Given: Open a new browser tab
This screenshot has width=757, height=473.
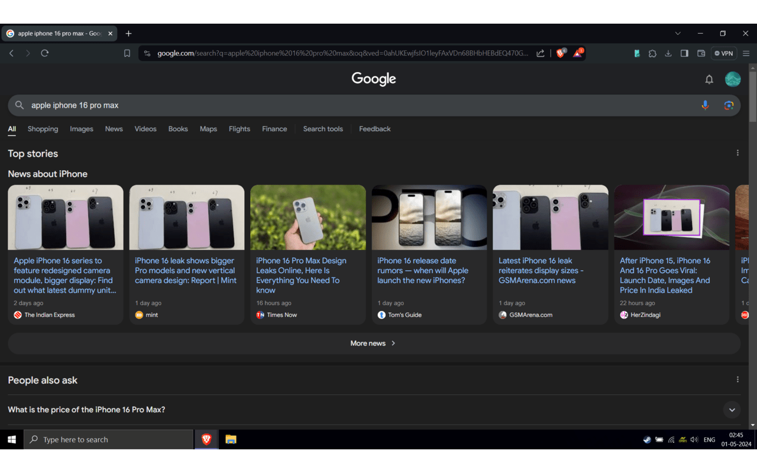Looking at the screenshot, I should (x=128, y=34).
